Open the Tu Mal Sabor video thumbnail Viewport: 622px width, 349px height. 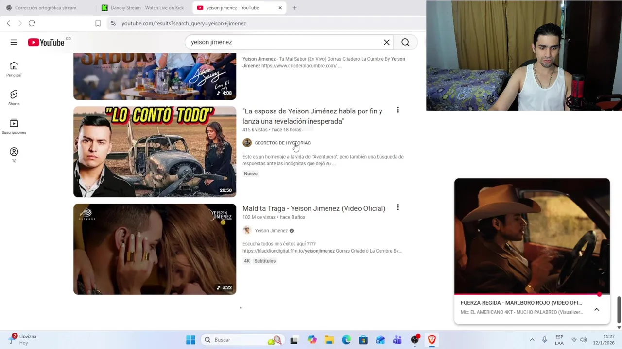click(155, 77)
